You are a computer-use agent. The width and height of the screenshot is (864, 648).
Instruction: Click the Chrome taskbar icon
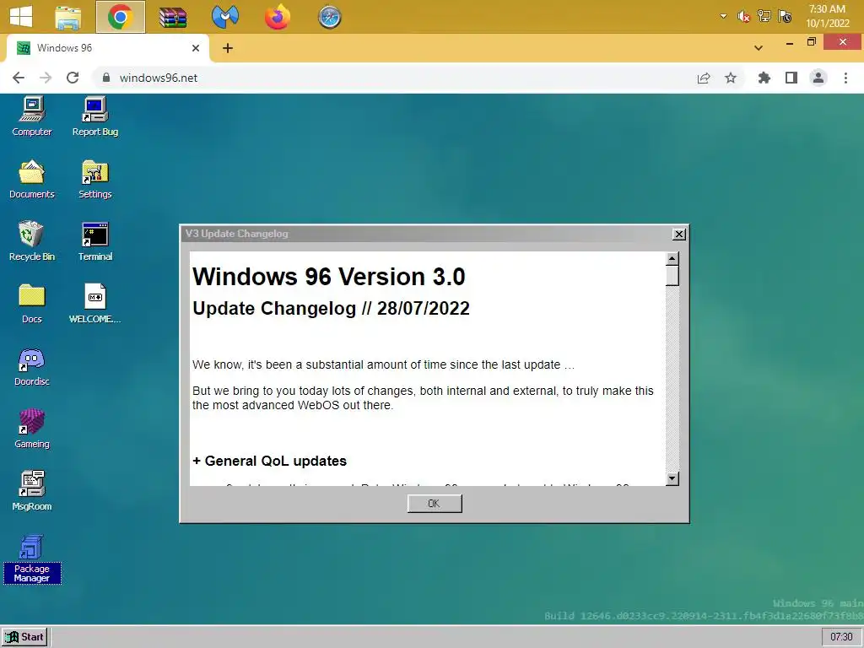pyautogui.click(x=120, y=17)
